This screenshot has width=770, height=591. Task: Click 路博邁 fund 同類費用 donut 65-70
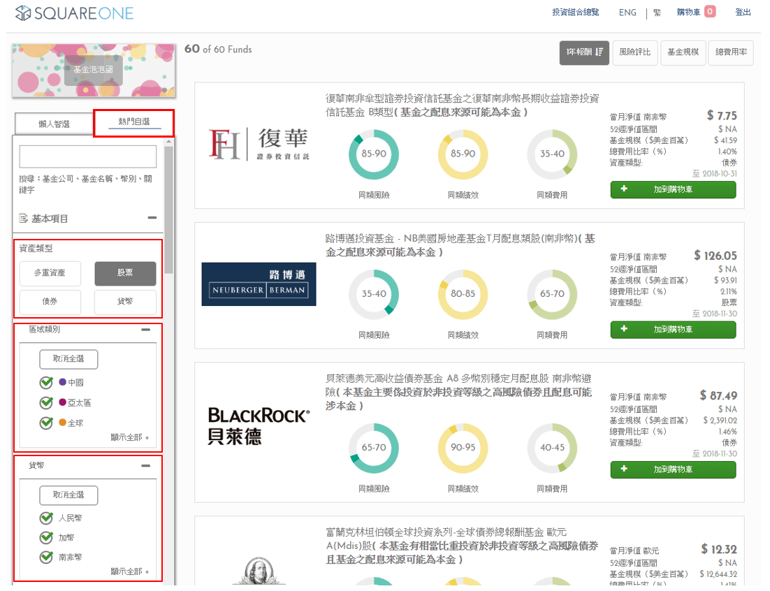click(553, 294)
